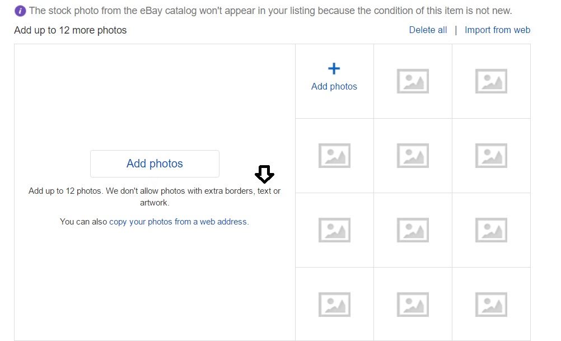
Task: Select bottom-row right photo placeholder
Action: [491, 304]
